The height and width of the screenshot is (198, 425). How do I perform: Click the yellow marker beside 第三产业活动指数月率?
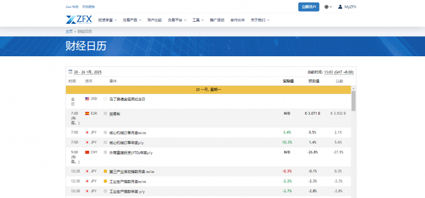[x=105, y=171]
